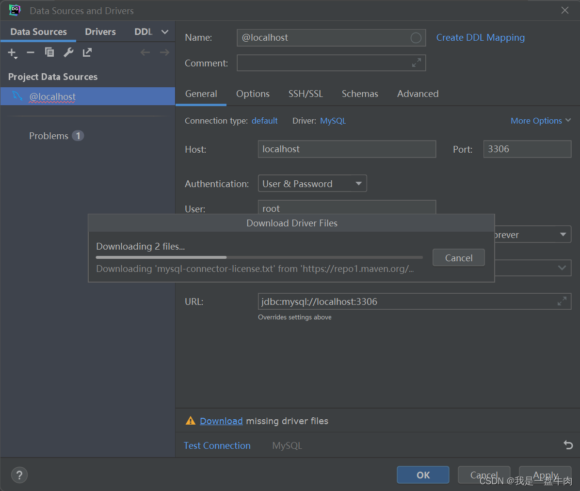Screen dimensions: 580x491
Task: Open the Advanced tab
Action: (x=418, y=94)
